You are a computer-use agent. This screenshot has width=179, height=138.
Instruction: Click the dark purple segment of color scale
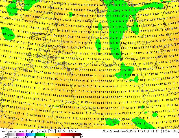point(17,134)
